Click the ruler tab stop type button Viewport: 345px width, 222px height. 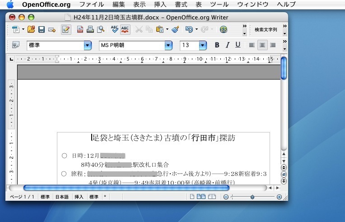tap(11, 59)
